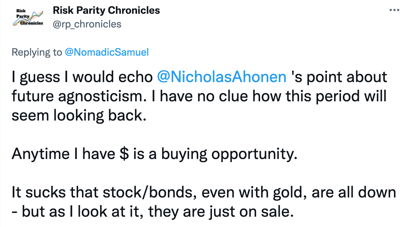Image resolution: width=406 pixels, height=227 pixels.
Task: Click the Risk Parity Chronicles profile avatar
Action: (28, 18)
